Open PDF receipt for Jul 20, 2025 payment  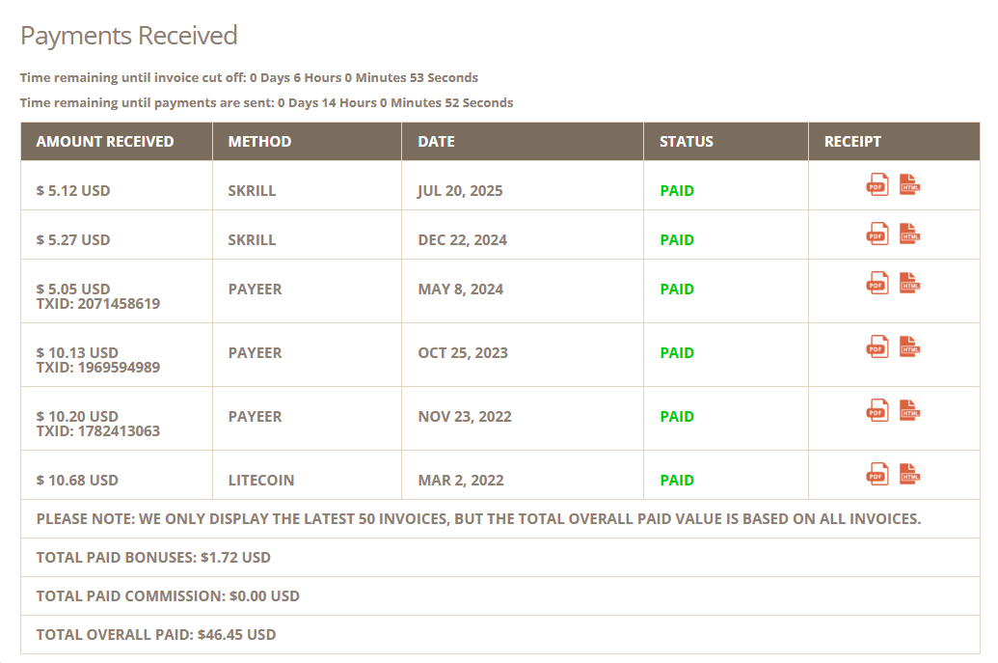tap(877, 184)
